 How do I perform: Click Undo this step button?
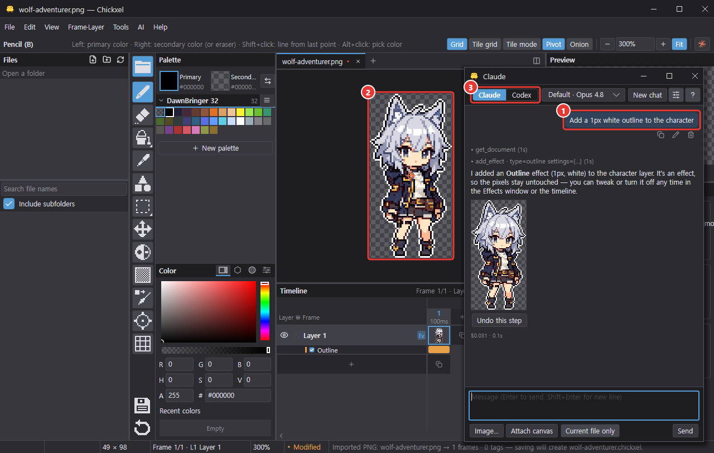click(499, 320)
